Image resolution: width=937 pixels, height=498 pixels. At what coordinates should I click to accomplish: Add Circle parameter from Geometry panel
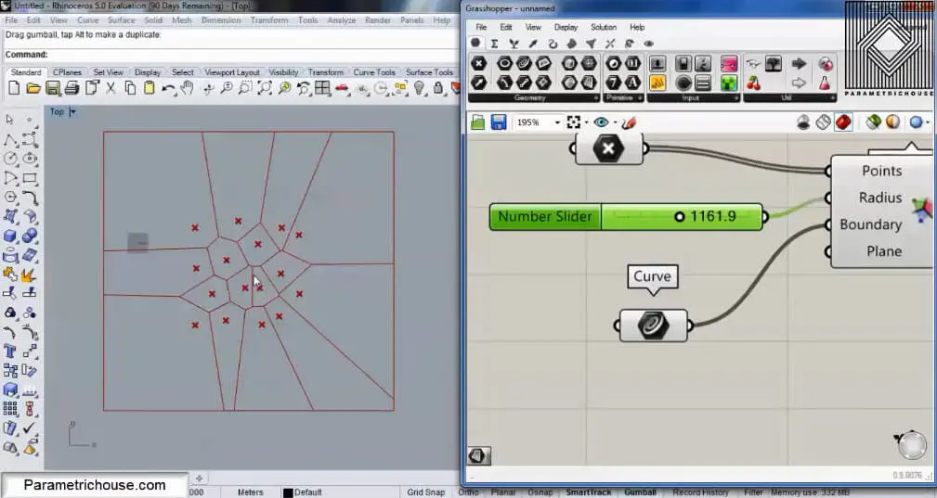504,63
